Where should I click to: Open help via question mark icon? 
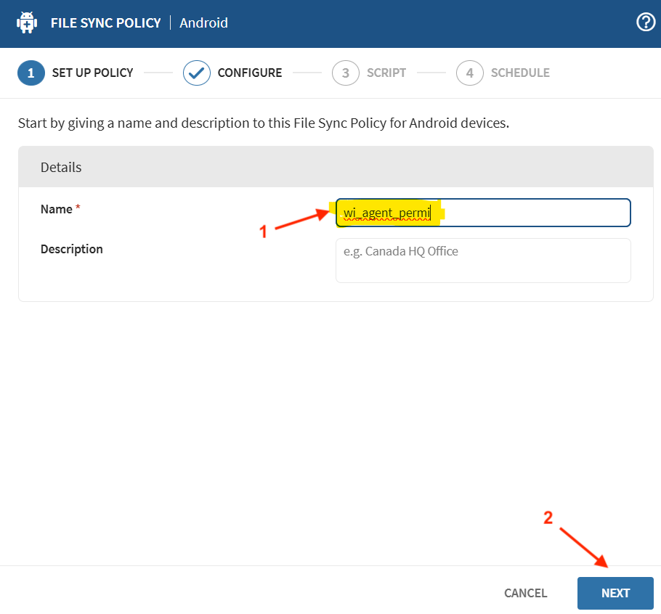pyautogui.click(x=645, y=22)
